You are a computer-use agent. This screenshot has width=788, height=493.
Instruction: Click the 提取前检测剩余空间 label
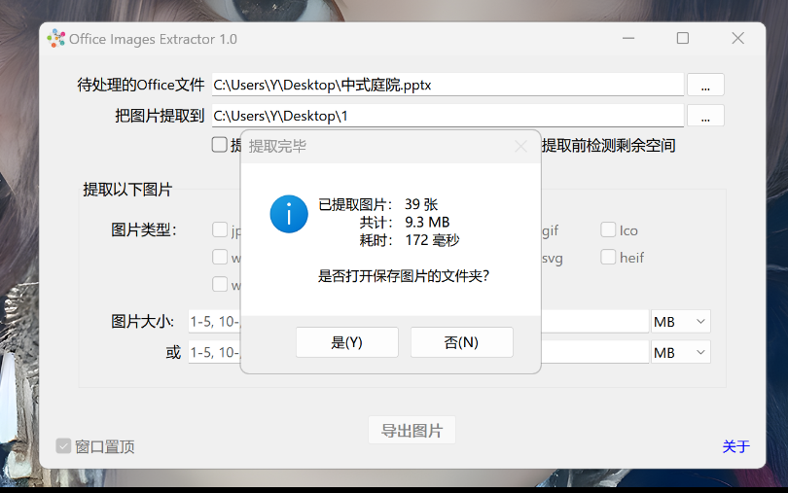point(609,145)
